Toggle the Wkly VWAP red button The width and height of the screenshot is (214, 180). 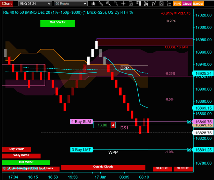pos(22,156)
